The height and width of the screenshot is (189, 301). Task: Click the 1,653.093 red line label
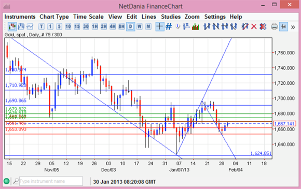16,129
